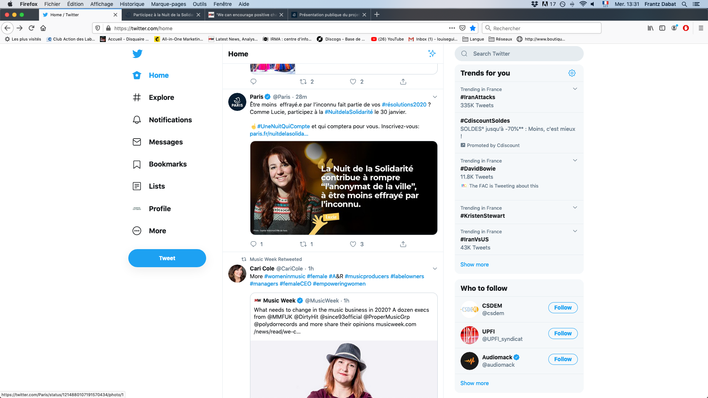Open a new browser tab

point(377,15)
